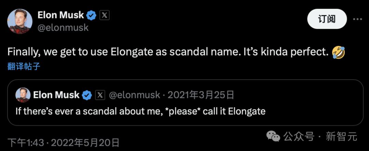
Task: Click the @elonmusk handle in the quoted post
Action: tap(134, 95)
